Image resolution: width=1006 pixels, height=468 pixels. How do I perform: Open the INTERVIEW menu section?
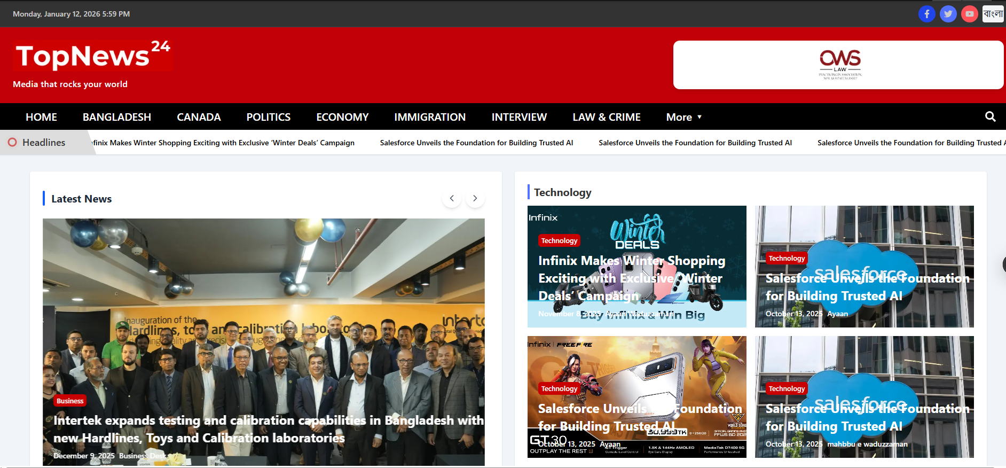pos(519,117)
